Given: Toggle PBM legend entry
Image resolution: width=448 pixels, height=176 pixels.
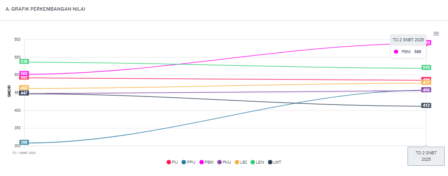Looking at the screenshot, I should click(206, 162).
